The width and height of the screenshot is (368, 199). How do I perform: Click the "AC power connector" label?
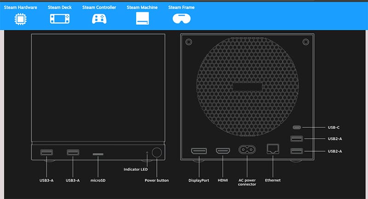click(247, 182)
